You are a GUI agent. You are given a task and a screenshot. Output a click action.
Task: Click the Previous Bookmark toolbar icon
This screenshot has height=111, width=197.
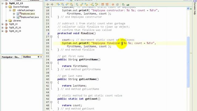point(77,4)
